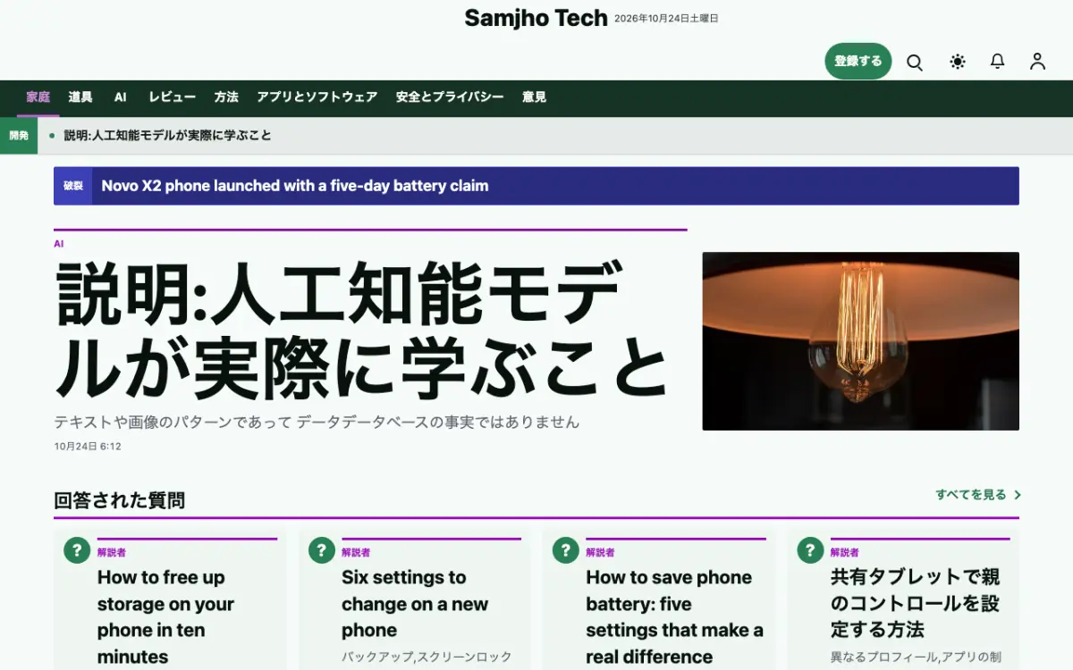The height and width of the screenshot is (670, 1073).
Task: Click the date 2026年10月24日土曜日
Action: pos(666,19)
